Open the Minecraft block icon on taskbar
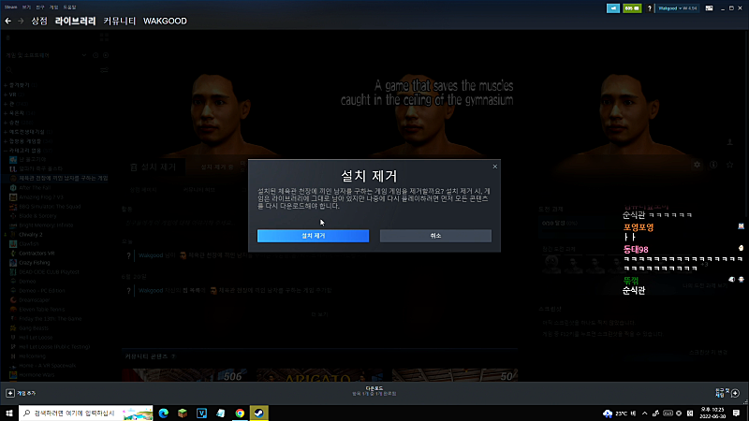The width and height of the screenshot is (749, 421). pos(183,413)
